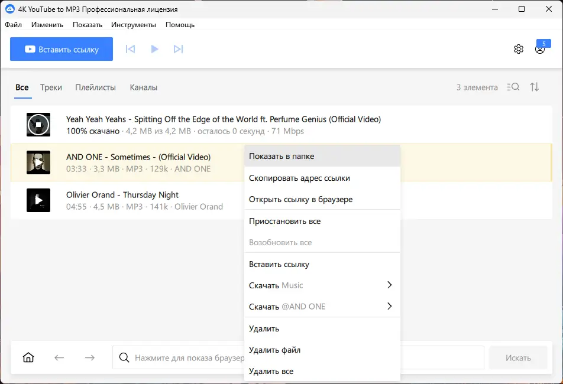Play the Olivier Orand track thumbnail

(x=38, y=200)
